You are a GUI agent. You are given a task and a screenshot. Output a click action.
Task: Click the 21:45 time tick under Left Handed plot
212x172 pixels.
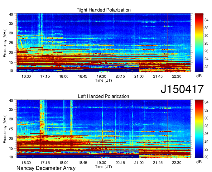click(x=158, y=163)
